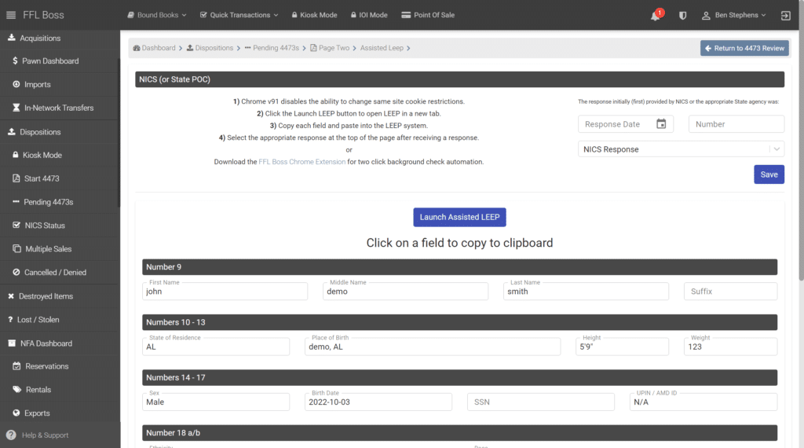Open IOI Mode in the top bar
Image resolution: width=804 pixels, height=448 pixels.
369,15
